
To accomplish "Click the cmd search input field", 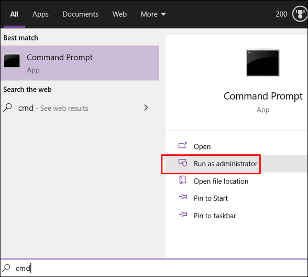I will click(154, 268).
